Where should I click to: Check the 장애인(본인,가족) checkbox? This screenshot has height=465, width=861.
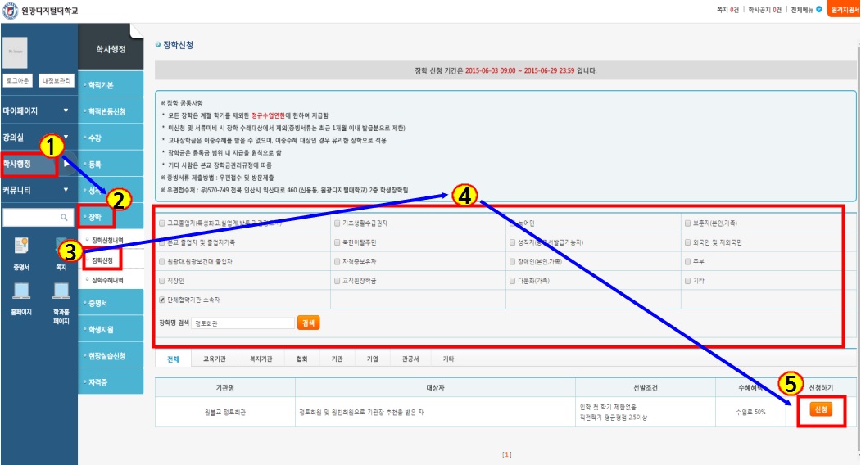[x=512, y=261]
